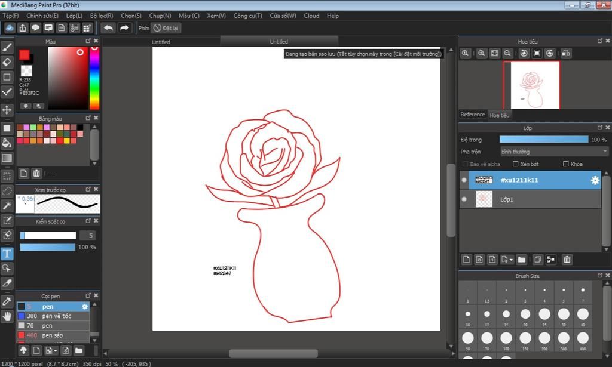This screenshot has width=612, height=367.
Task: Select the Hand tool
Action: pos(7,316)
